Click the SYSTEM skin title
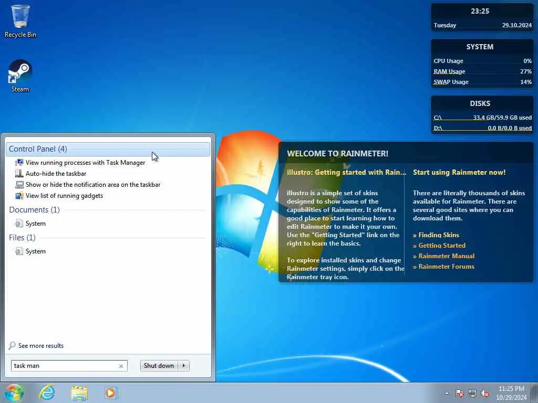This screenshot has width=538, height=403. point(480,47)
